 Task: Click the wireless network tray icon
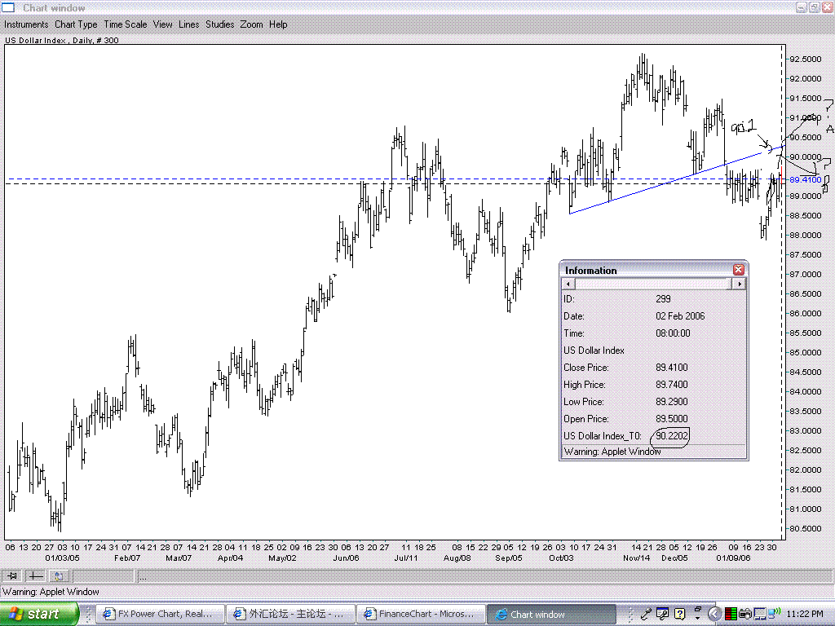[774, 613]
